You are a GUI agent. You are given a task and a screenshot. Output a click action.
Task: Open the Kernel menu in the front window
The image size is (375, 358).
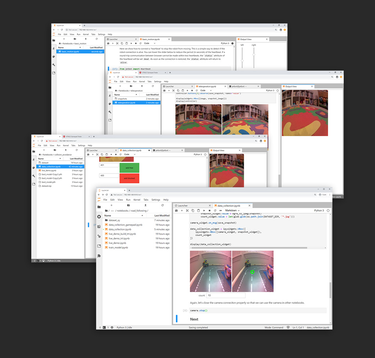137,200
